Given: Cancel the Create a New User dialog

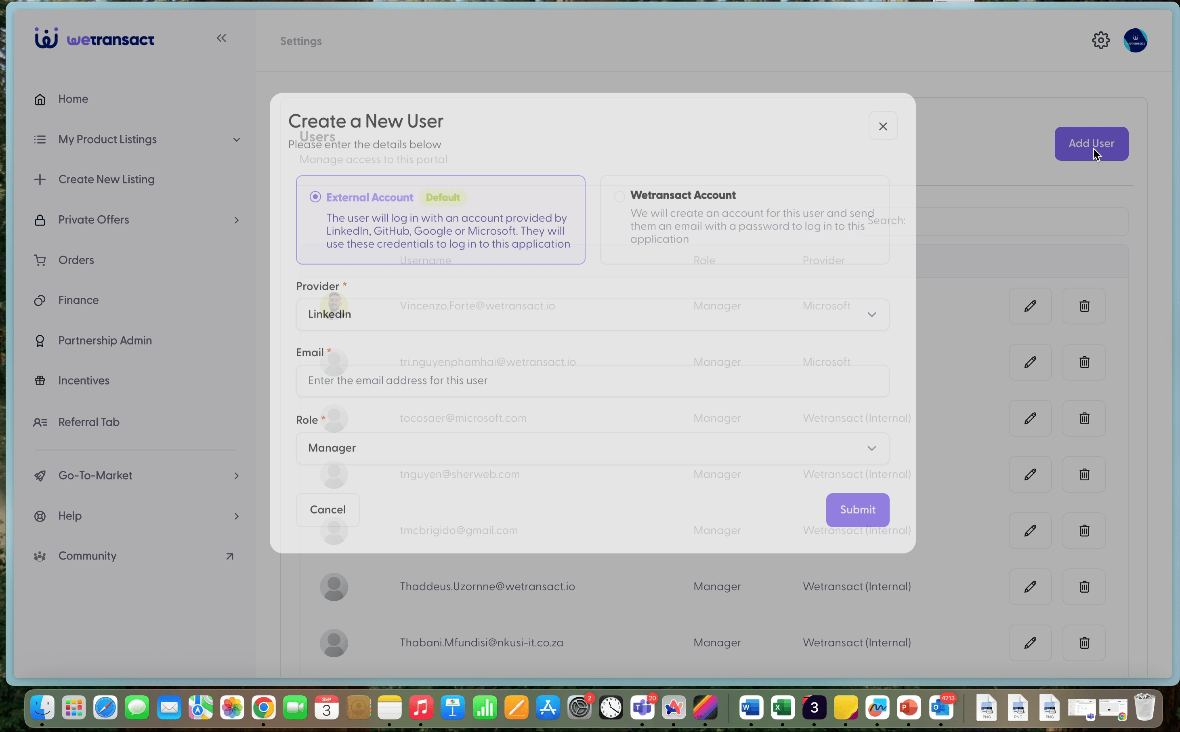Looking at the screenshot, I should (x=328, y=510).
